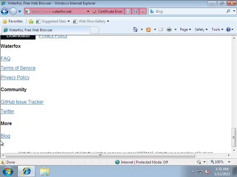Refresh the page with the Refresh icon
The image size is (237, 177).
click(x=135, y=12)
